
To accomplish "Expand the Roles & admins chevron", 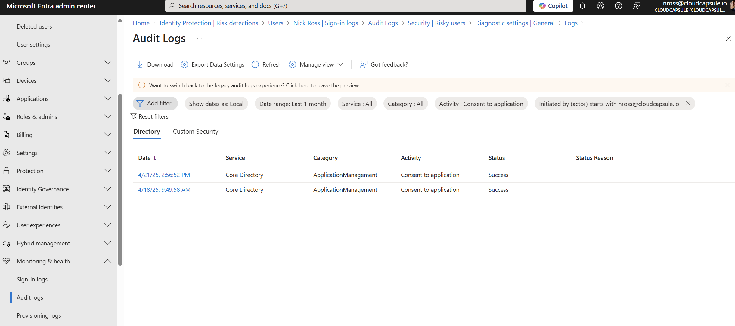I will pos(108,117).
